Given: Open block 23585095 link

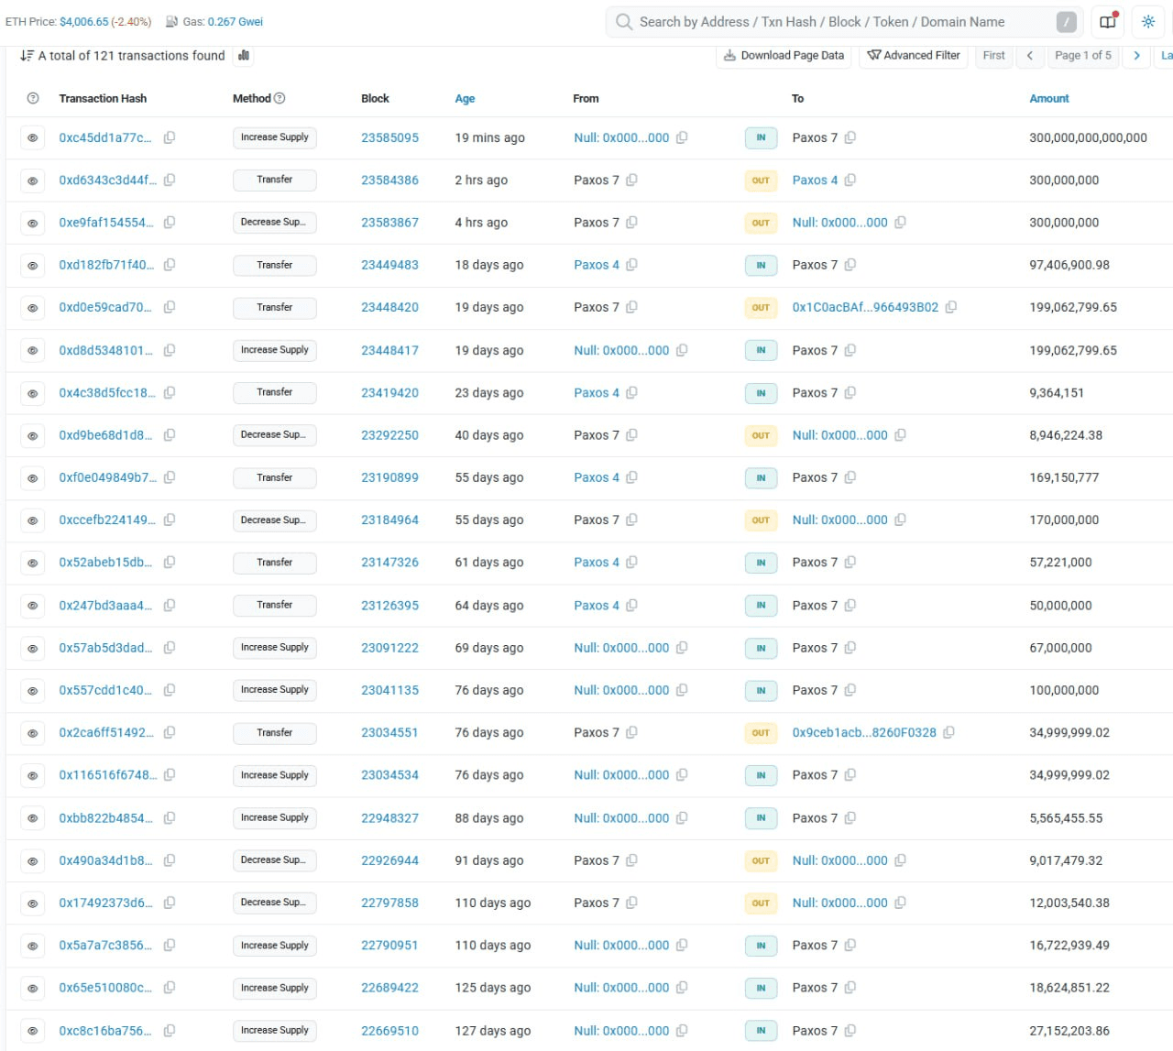Looking at the screenshot, I should (x=389, y=137).
